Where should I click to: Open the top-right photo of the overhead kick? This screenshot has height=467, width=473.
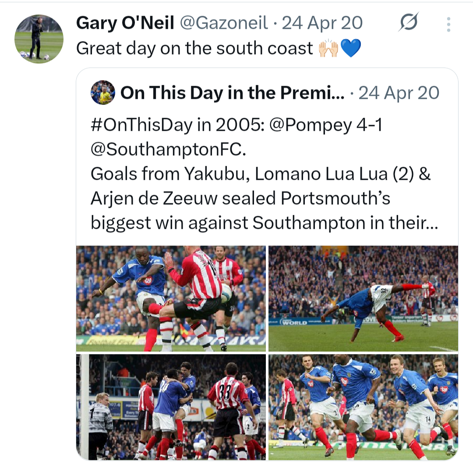click(363, 298)
